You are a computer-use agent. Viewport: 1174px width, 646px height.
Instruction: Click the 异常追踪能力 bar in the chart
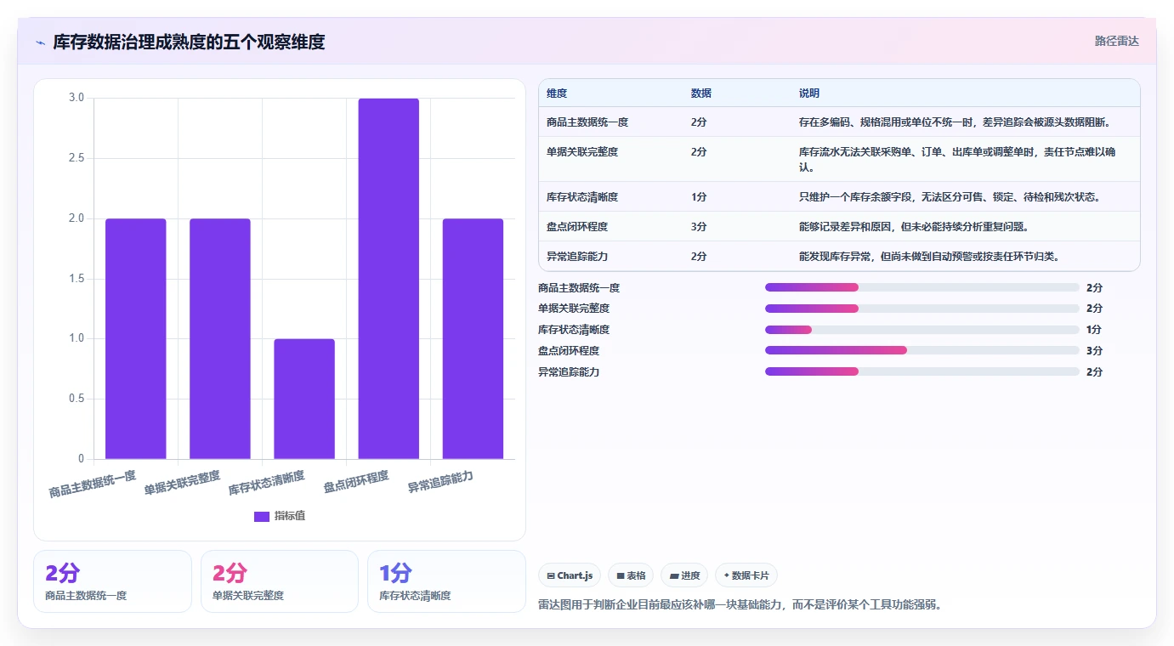(x=473, y=339)
